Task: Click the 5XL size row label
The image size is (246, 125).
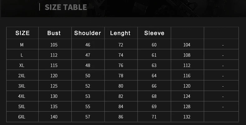Action: (x=22, y=107)
